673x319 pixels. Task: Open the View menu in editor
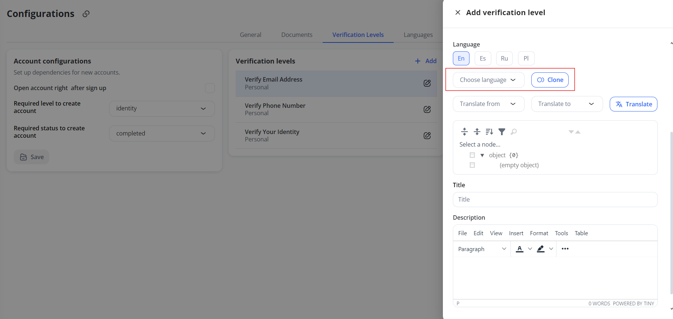click(x=496, y=233)
